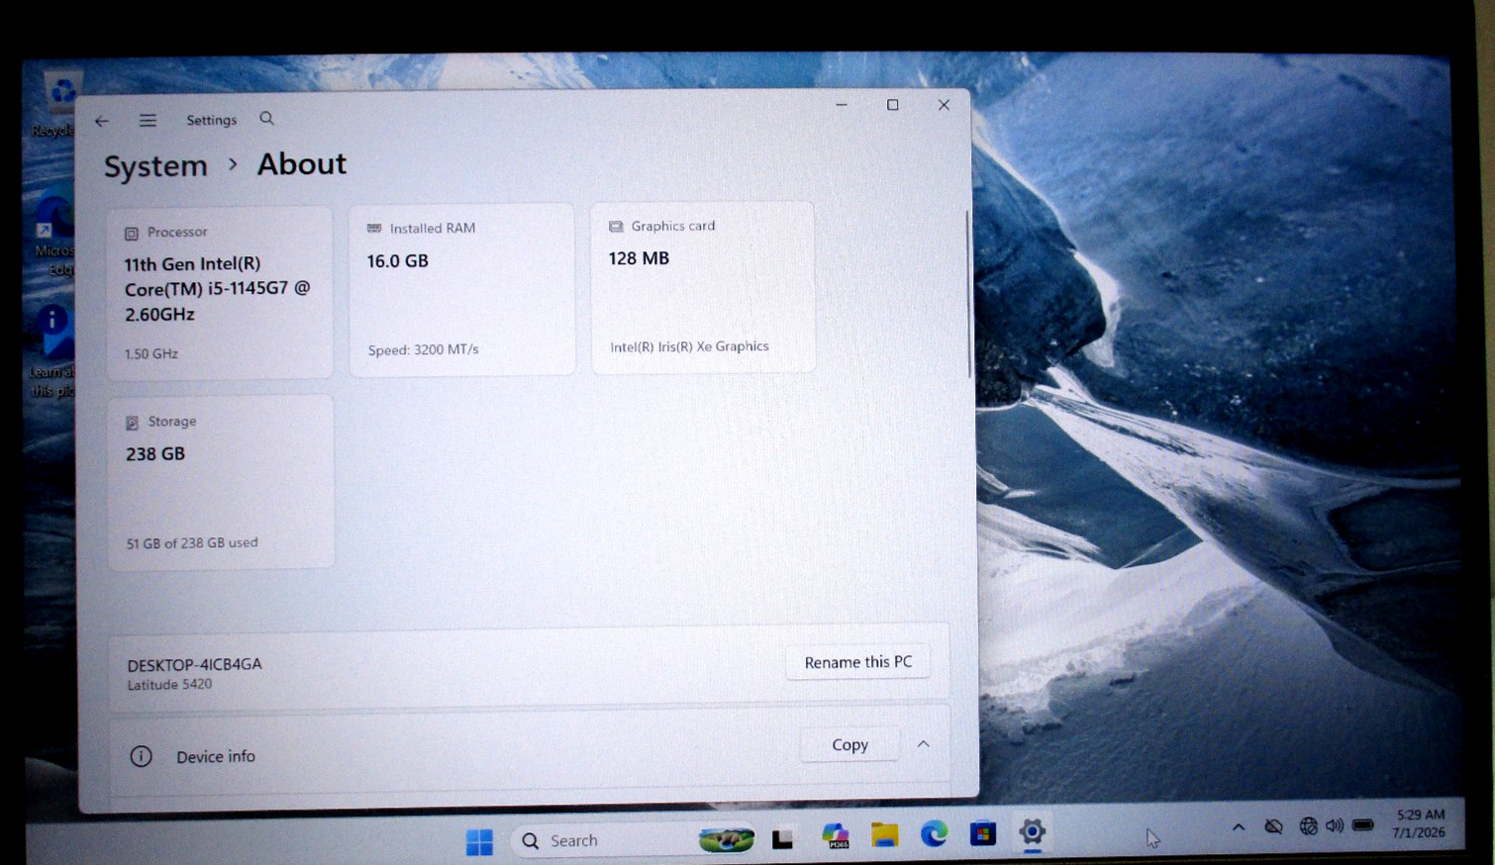Select the Storage 238 GB card
Image resolution: width=1495 pixels, height=865 pixels.
point(220,482)
